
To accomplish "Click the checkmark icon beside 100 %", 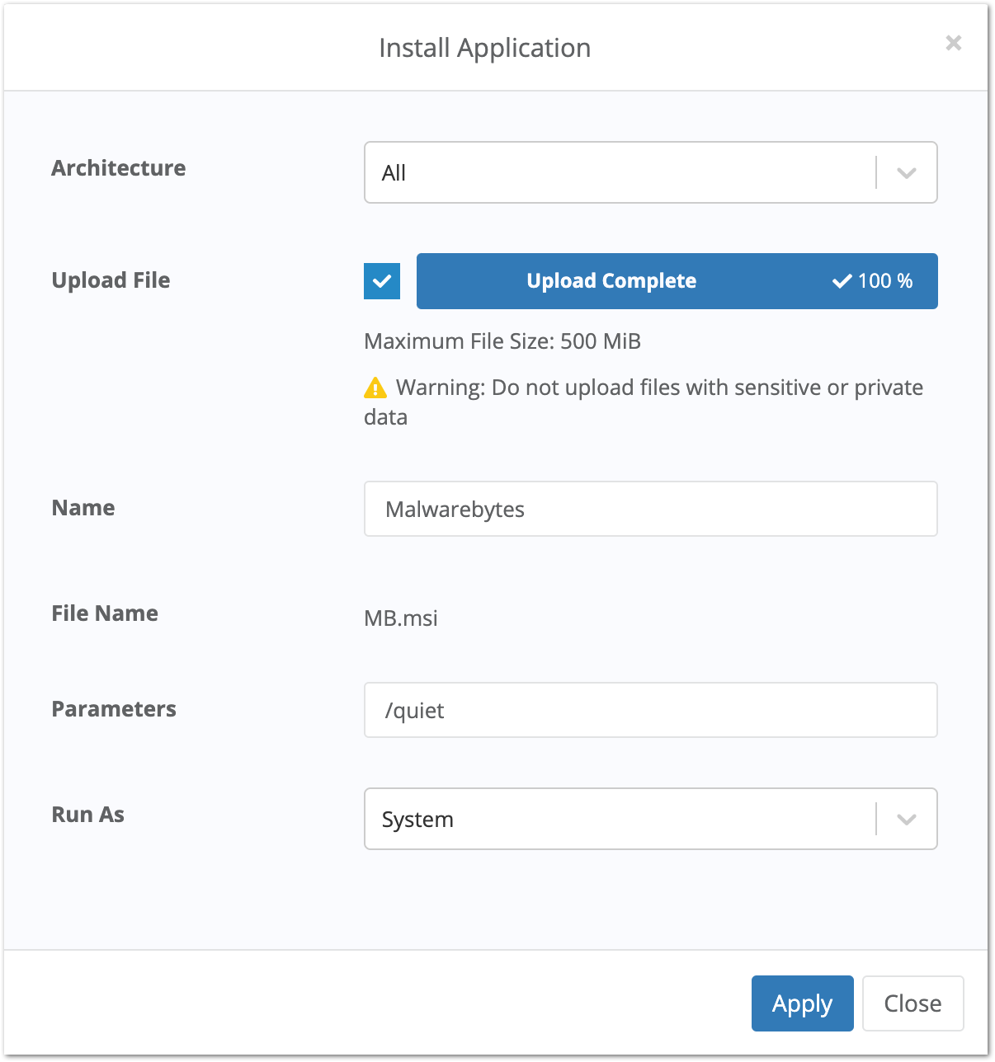I will tap(842, 281).
